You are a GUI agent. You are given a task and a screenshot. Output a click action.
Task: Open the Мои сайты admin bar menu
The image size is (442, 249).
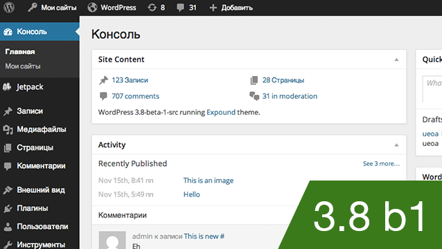tap(59, 8)
